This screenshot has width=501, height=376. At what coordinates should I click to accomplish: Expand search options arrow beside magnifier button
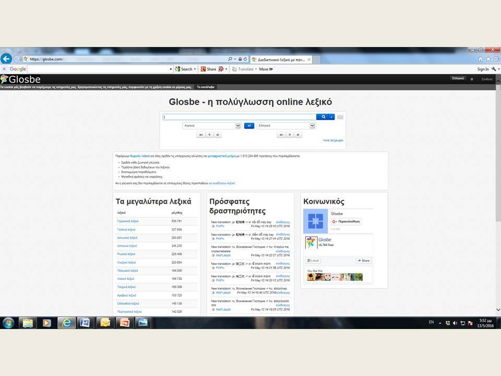332,117
